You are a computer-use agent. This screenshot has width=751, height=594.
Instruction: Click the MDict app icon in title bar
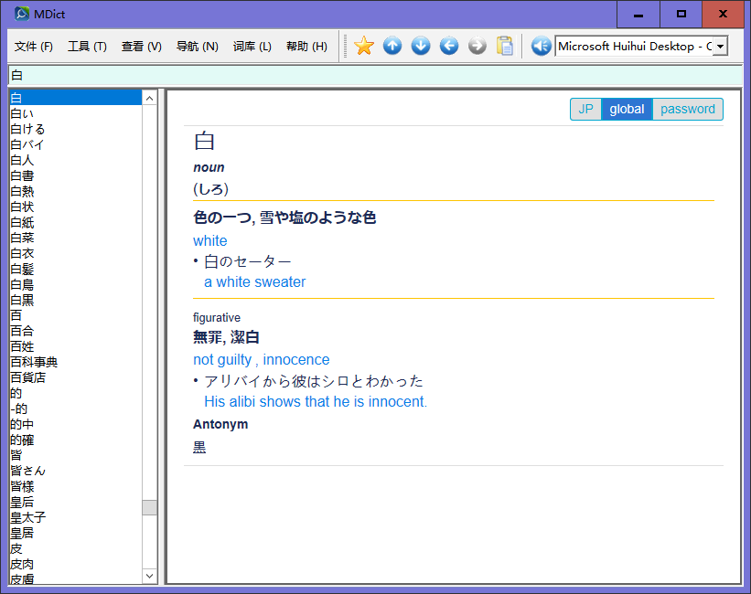(22, 14)
